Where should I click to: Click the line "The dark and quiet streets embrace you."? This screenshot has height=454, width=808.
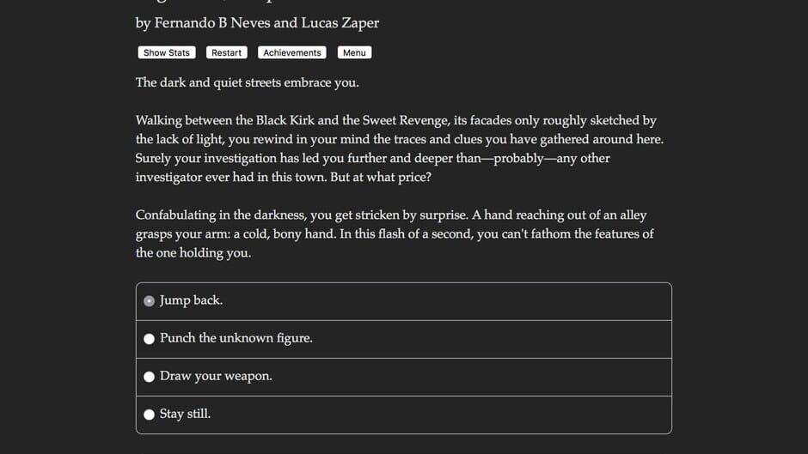(x=247, y=83)
